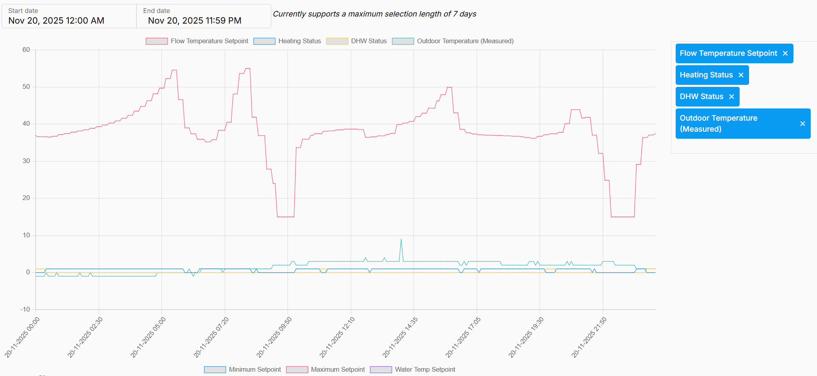
Task: Toggle Flow Temperature Setpoint series via legend label
Action: point(209,41)
